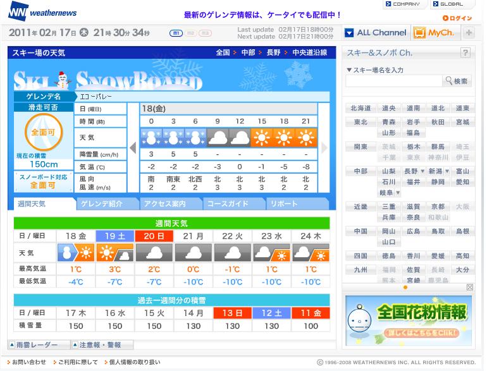Image resolution: width=487 pixels, height=371 pixels.
Task: Expand the 新潟 prefecture dropdown arrow
Action: [x=447, y=171]
